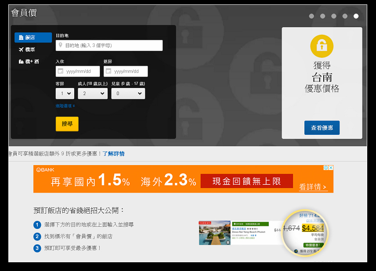Click the O-Bank logo in ad
Viewport: 376px width, 271px height.
pyautogui.click(x=45, y=170)
